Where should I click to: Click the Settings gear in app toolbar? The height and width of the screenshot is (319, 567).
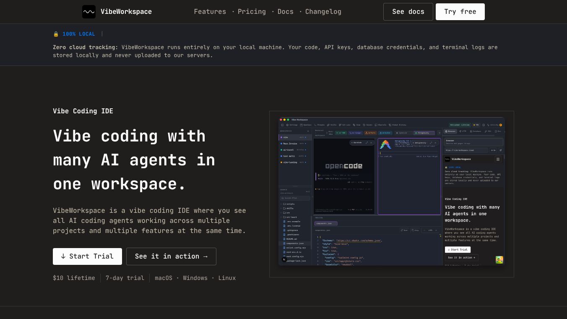point(292,125)
